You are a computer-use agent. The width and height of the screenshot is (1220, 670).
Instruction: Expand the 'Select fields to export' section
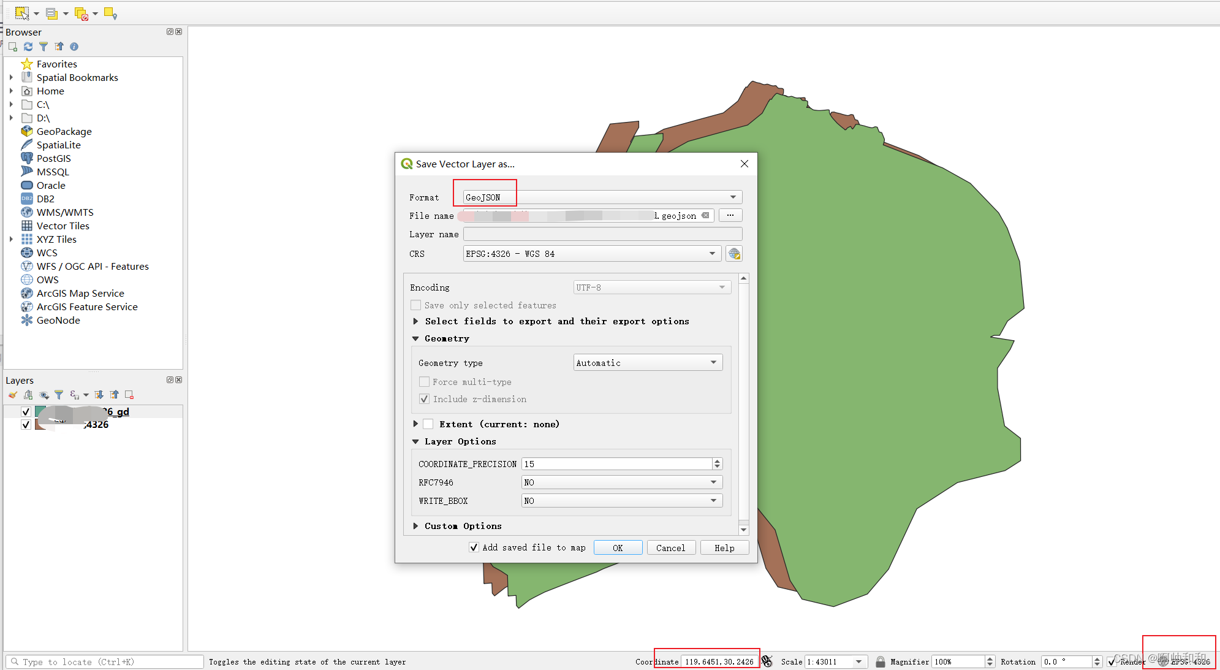coord(415,322)
